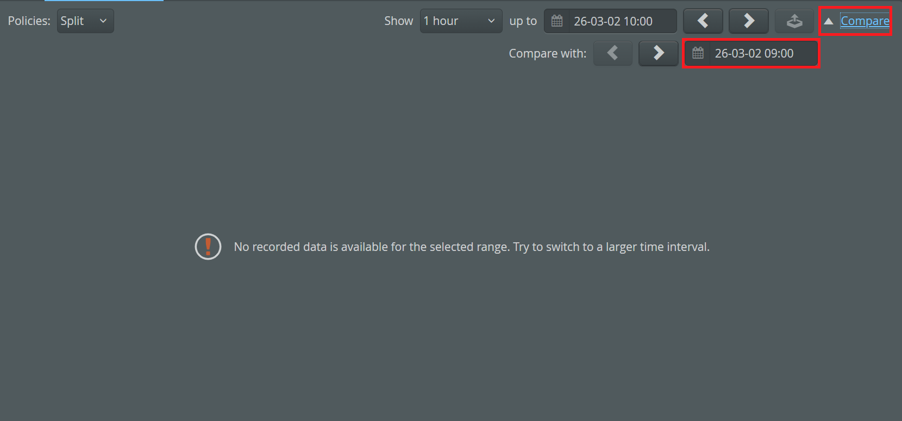
Task: Collapse the Compare section using the triangle
Action: click(828, 21)
